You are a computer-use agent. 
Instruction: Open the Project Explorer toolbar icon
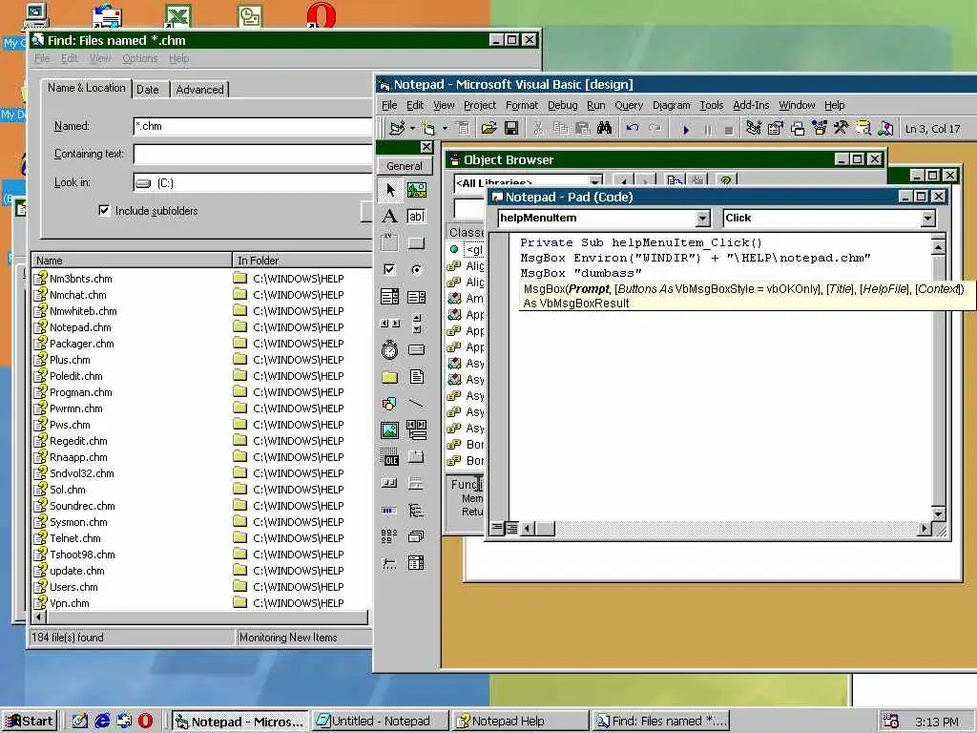(754, 129)
